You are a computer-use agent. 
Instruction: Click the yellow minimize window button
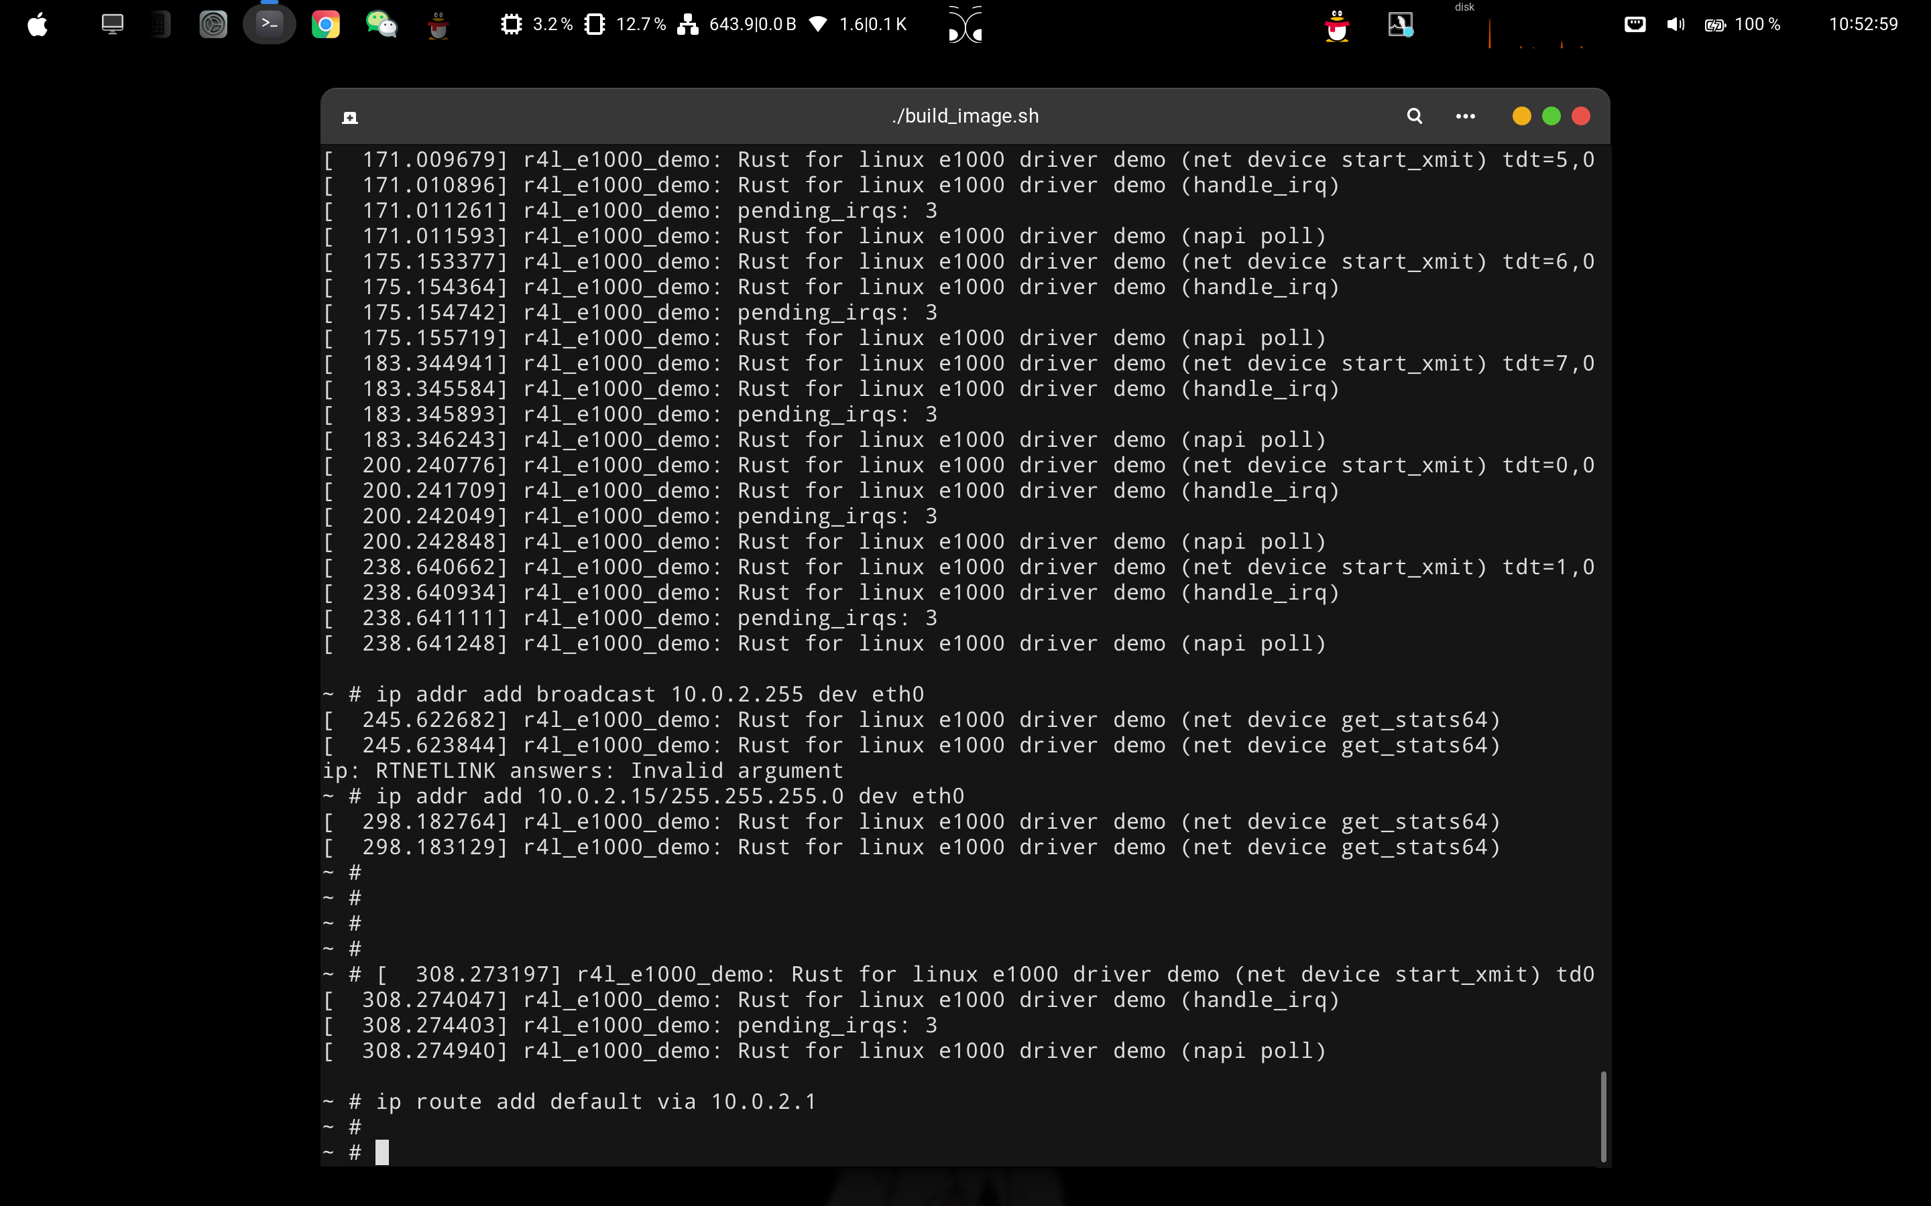[x=1521, y=117]
